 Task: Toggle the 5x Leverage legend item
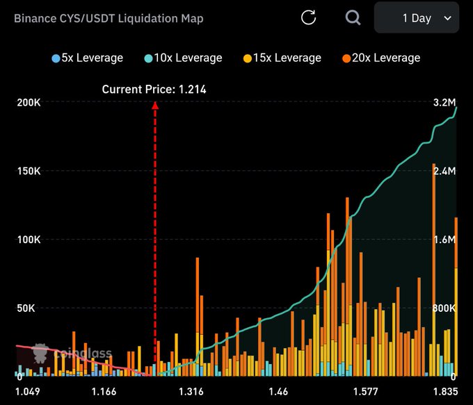[87, 58]
